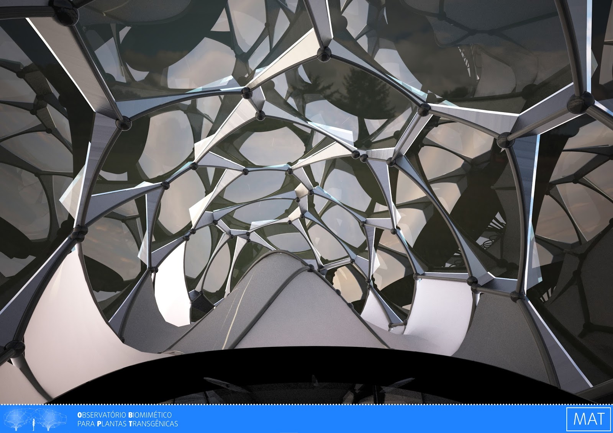Click the "Para Plantas Transgênicas" subtitle text

point(128,424)
